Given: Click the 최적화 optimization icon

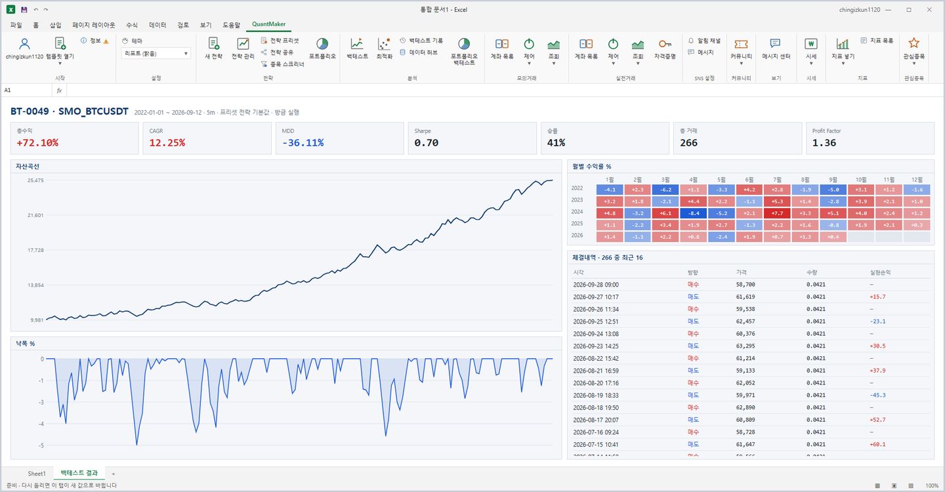Looking at the screenshot, I should click(x=385, y=49).
